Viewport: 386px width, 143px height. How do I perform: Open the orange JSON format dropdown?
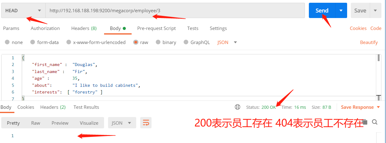pos(227,42)
